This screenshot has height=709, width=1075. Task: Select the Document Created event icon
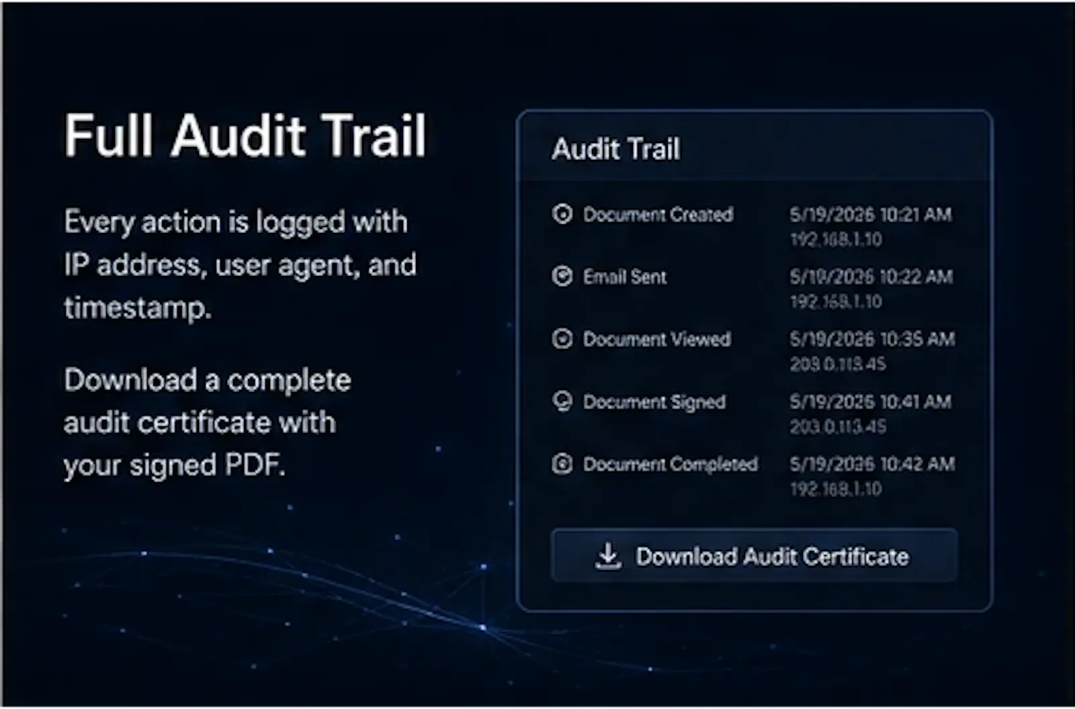[x=562, y=214]
